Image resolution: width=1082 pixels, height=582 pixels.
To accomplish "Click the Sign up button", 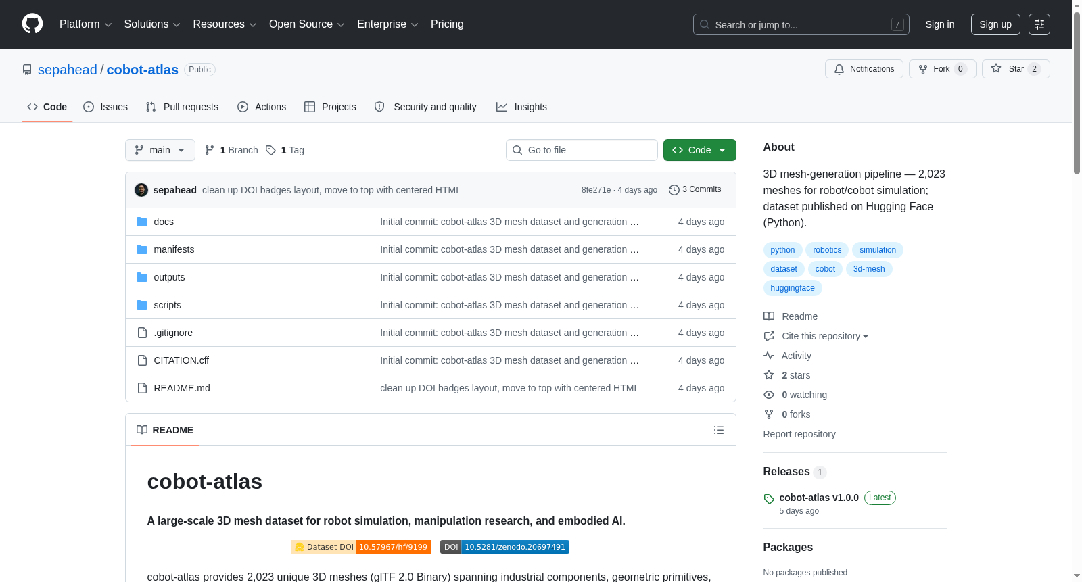I will pyautogui.click(x=995, y=24).
